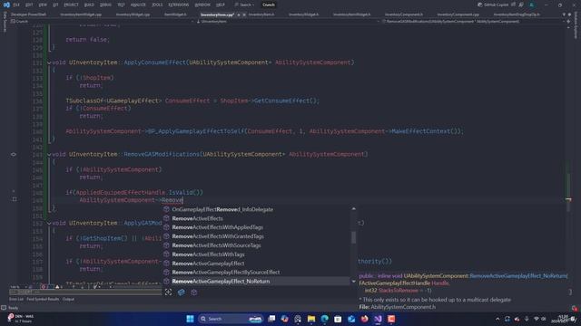Click the red app icon on the taskbar
This screenshot has width=581, height=326.
(x=391, y=319)
